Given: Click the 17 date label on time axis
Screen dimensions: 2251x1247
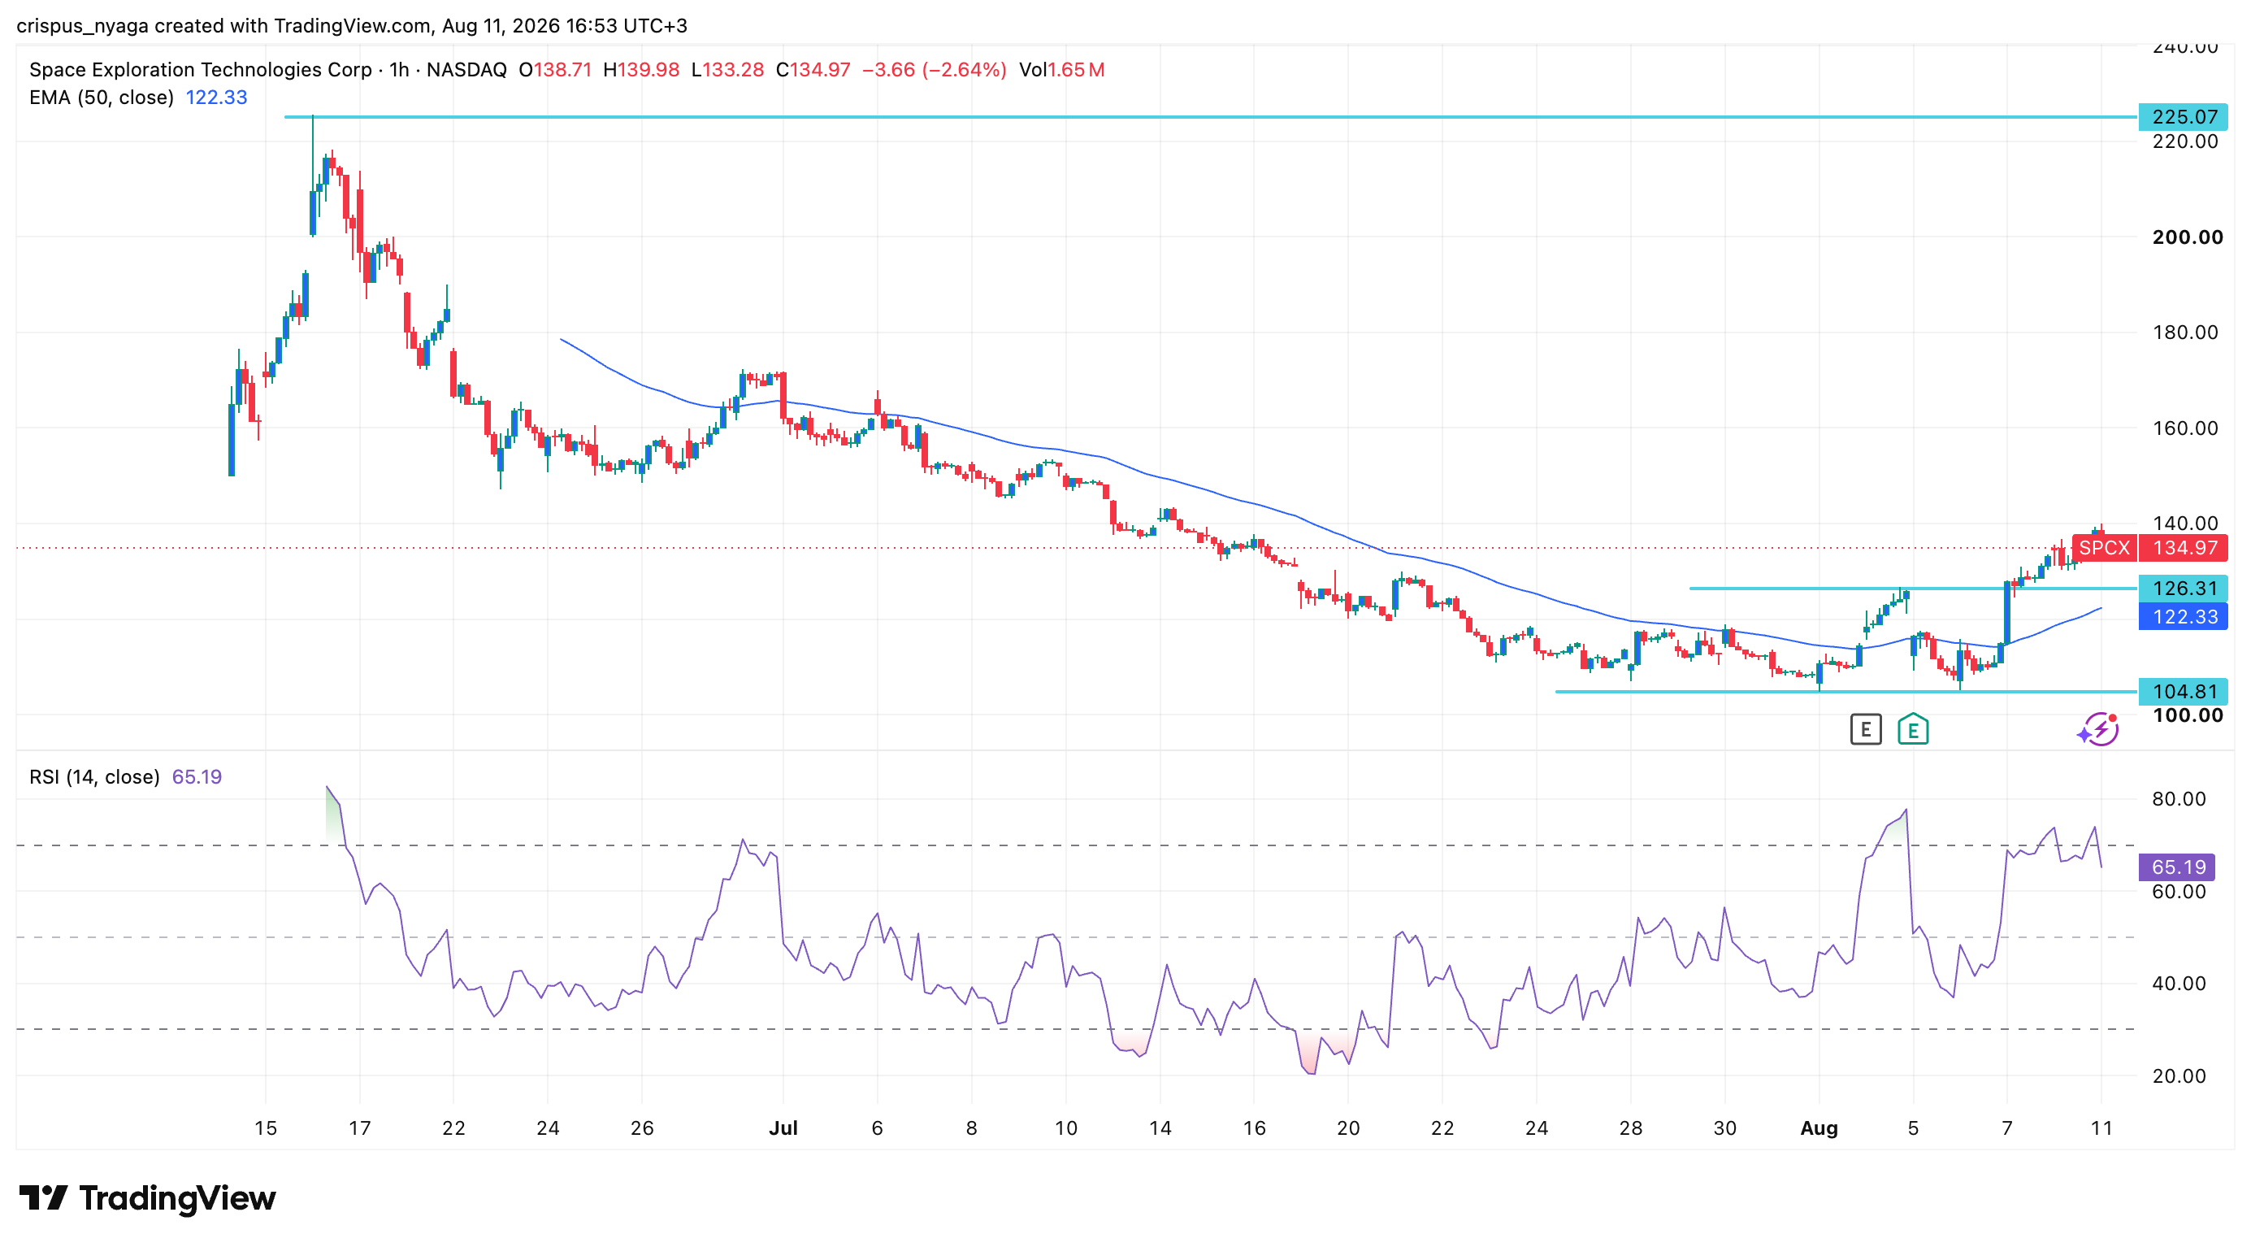Looking at the screenshot, I should (359, 1128).
